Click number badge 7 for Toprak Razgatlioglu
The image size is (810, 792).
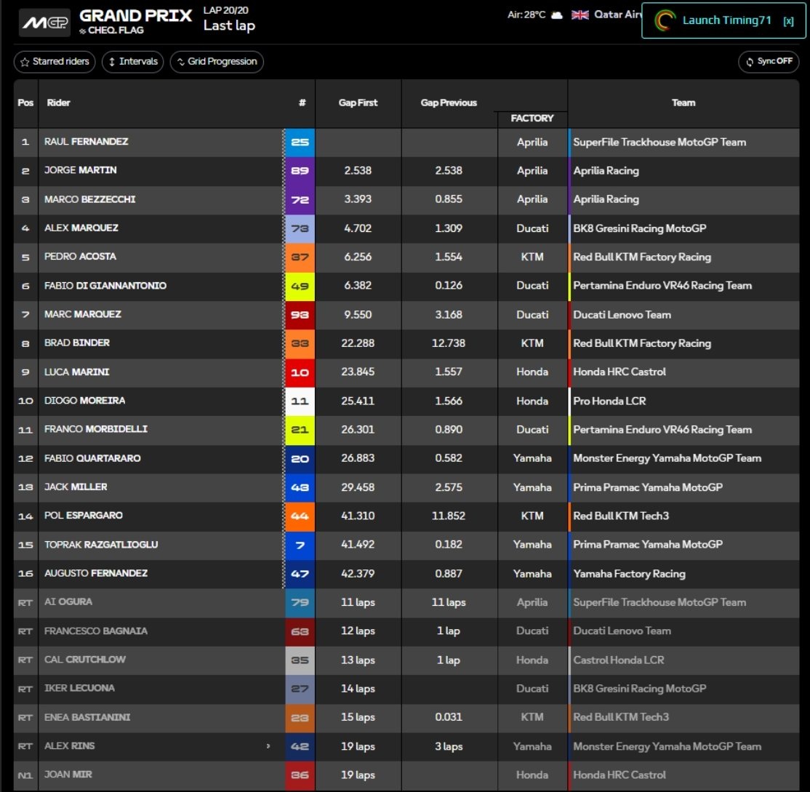point(300,545)
